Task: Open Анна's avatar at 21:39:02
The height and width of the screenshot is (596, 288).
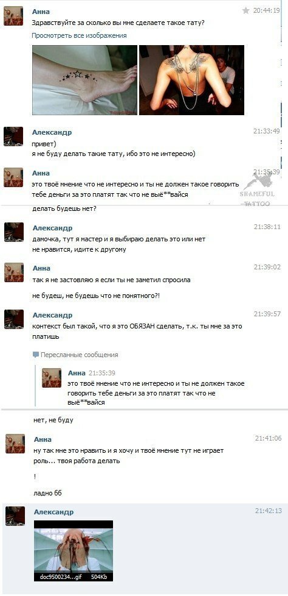Action: 14,272
